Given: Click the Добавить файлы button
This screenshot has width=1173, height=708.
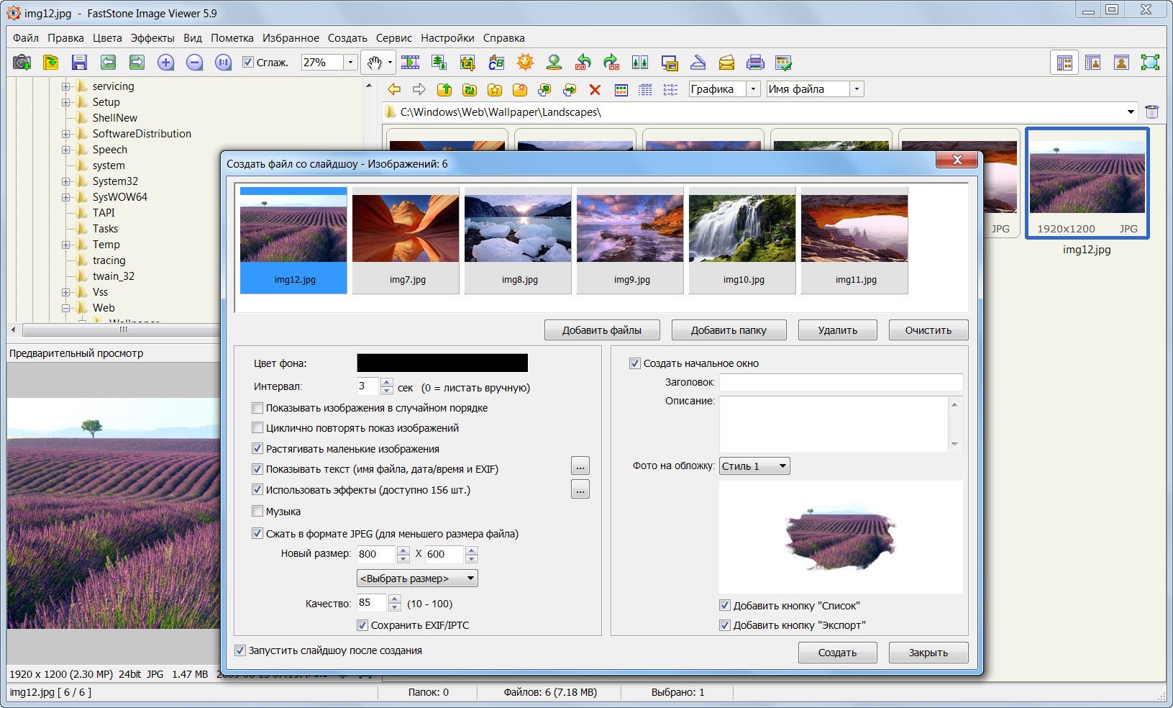Looking at the screenshot, I should (601, 330).
